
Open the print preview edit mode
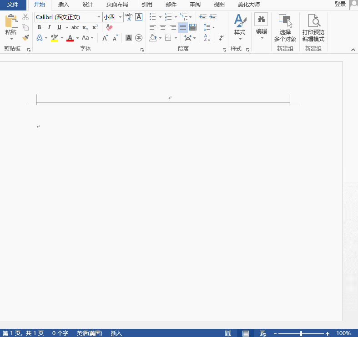pos(313,28)
